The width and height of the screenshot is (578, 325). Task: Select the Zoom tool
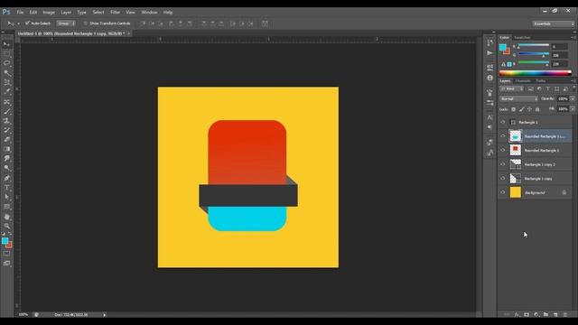click(6, 226)
